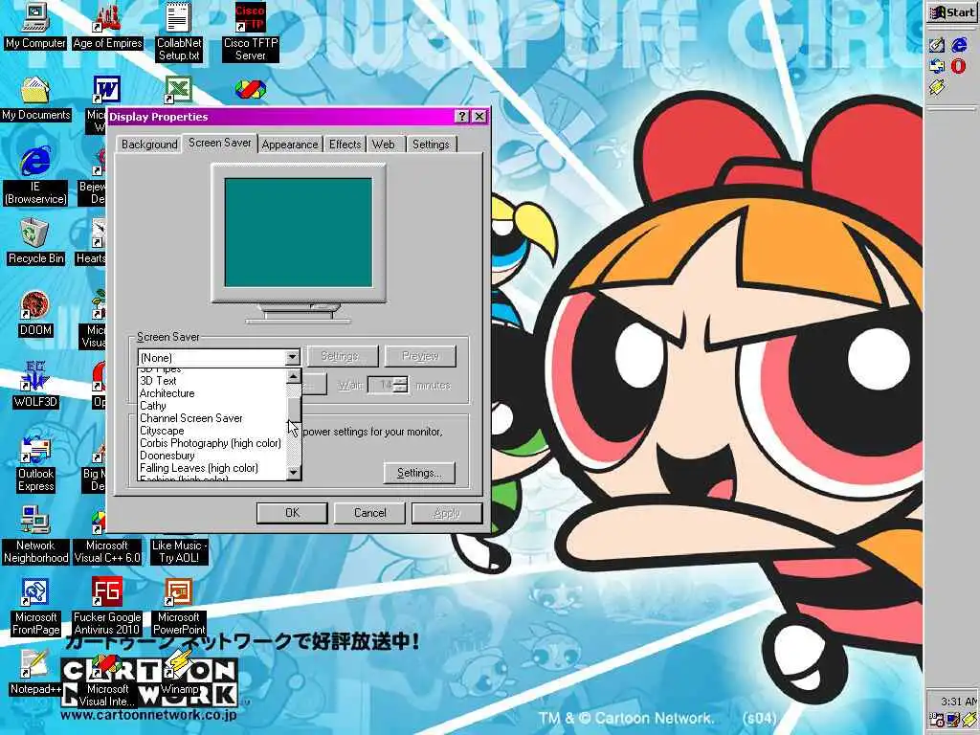Choose 3D Text from the list

coord(212,381)
